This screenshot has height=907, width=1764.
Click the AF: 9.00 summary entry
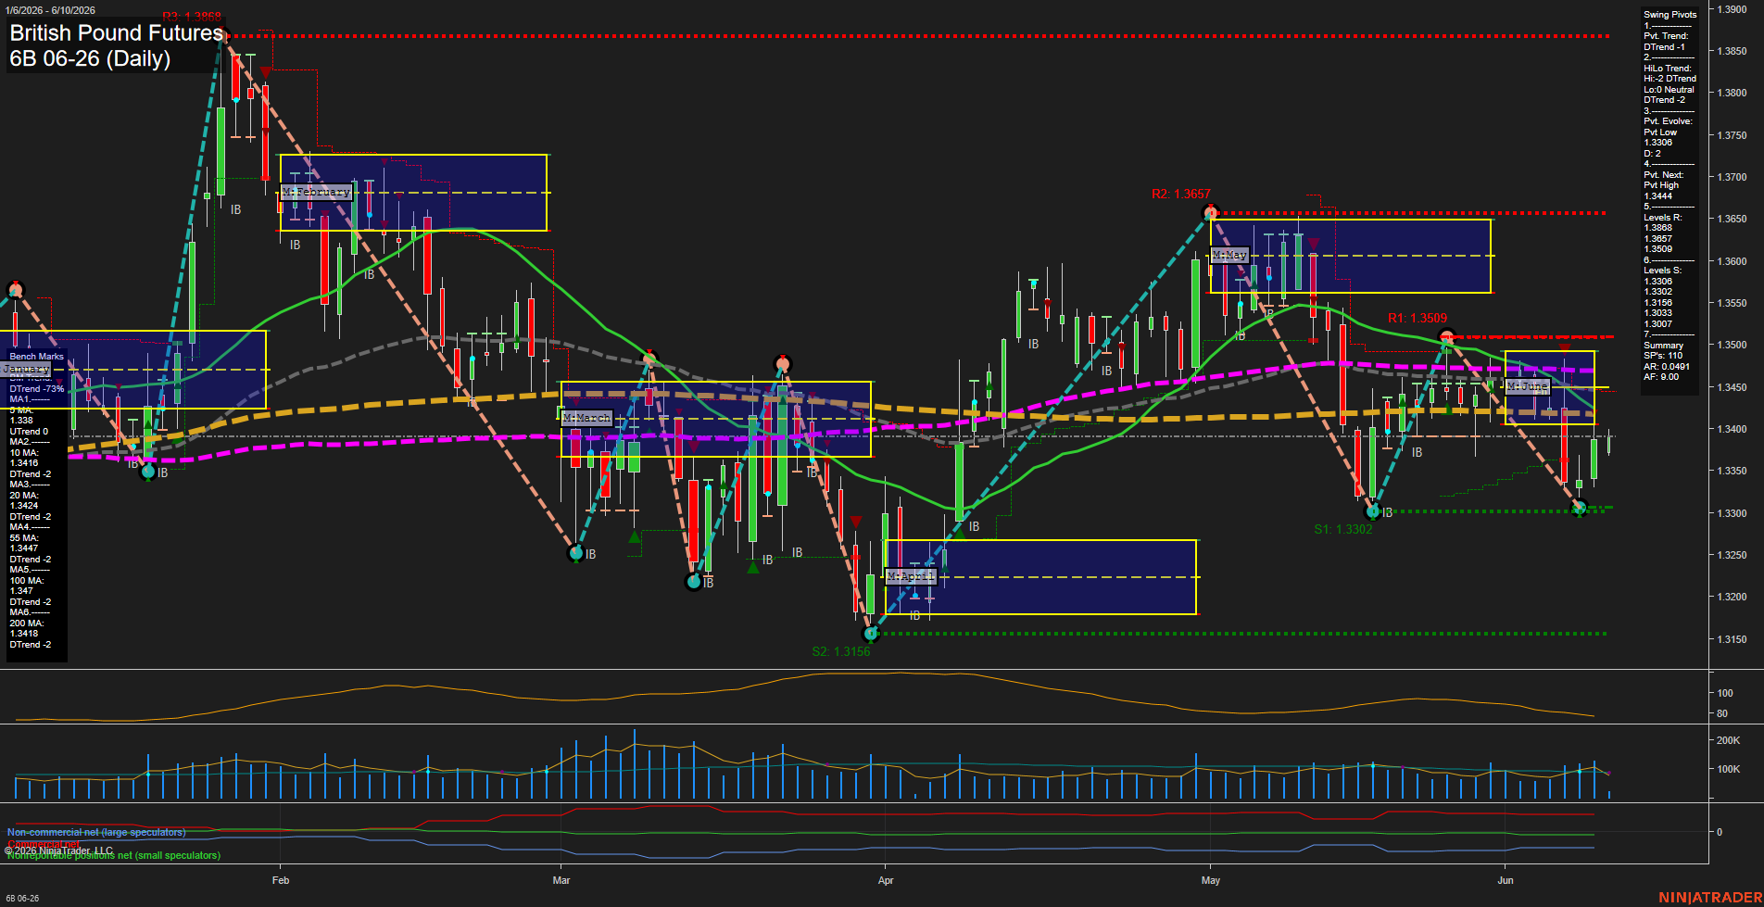1661,377
